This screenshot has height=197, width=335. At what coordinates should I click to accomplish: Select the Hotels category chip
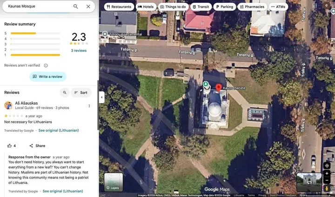coord(146,7)
